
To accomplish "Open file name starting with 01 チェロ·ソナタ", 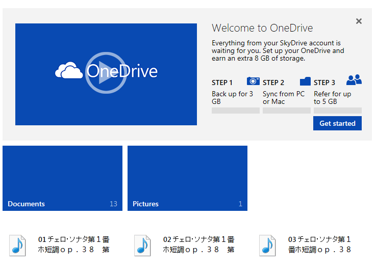I will point(74,244).
